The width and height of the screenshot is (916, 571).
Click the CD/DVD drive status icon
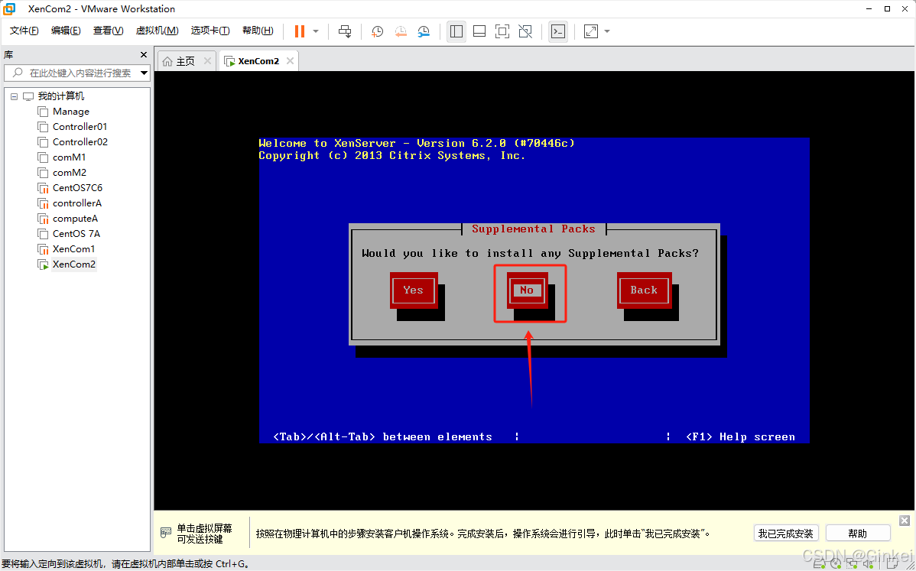tap(836, 564)
